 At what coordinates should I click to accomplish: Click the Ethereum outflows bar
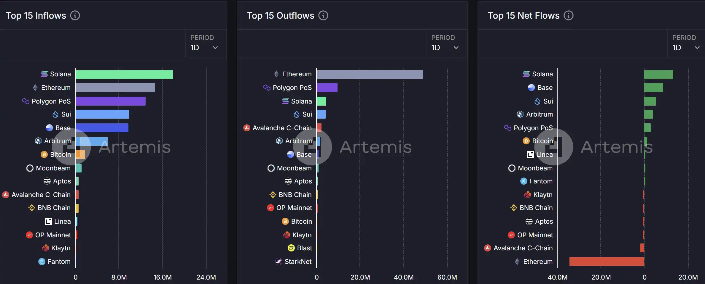pos(370,75)
